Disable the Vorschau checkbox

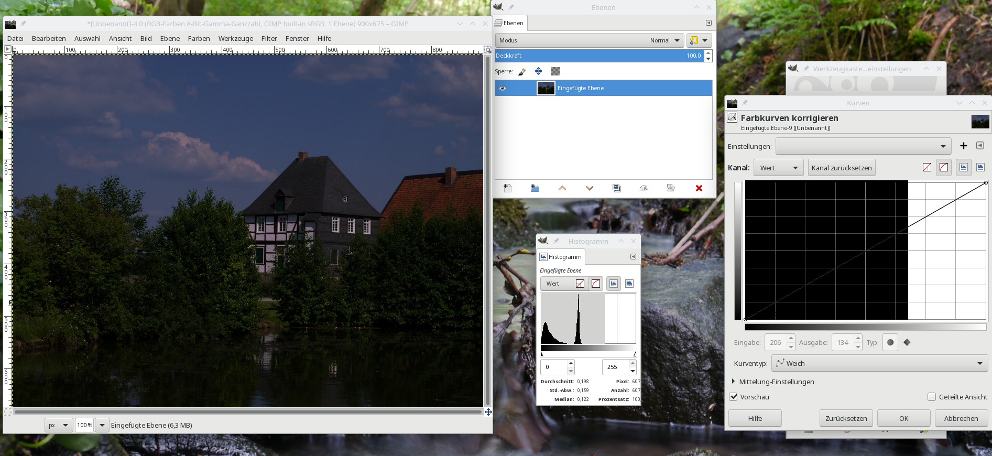(734, 397)
